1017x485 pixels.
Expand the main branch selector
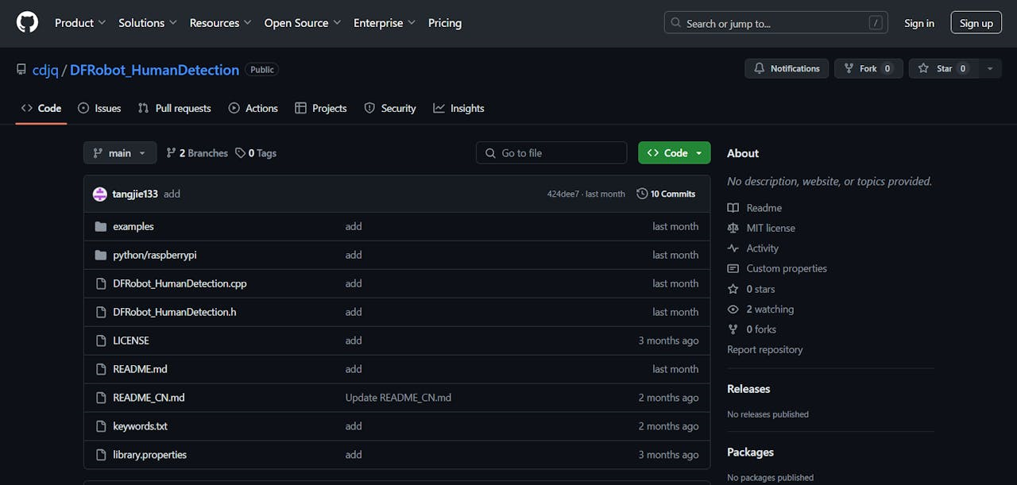click(120, 153)
